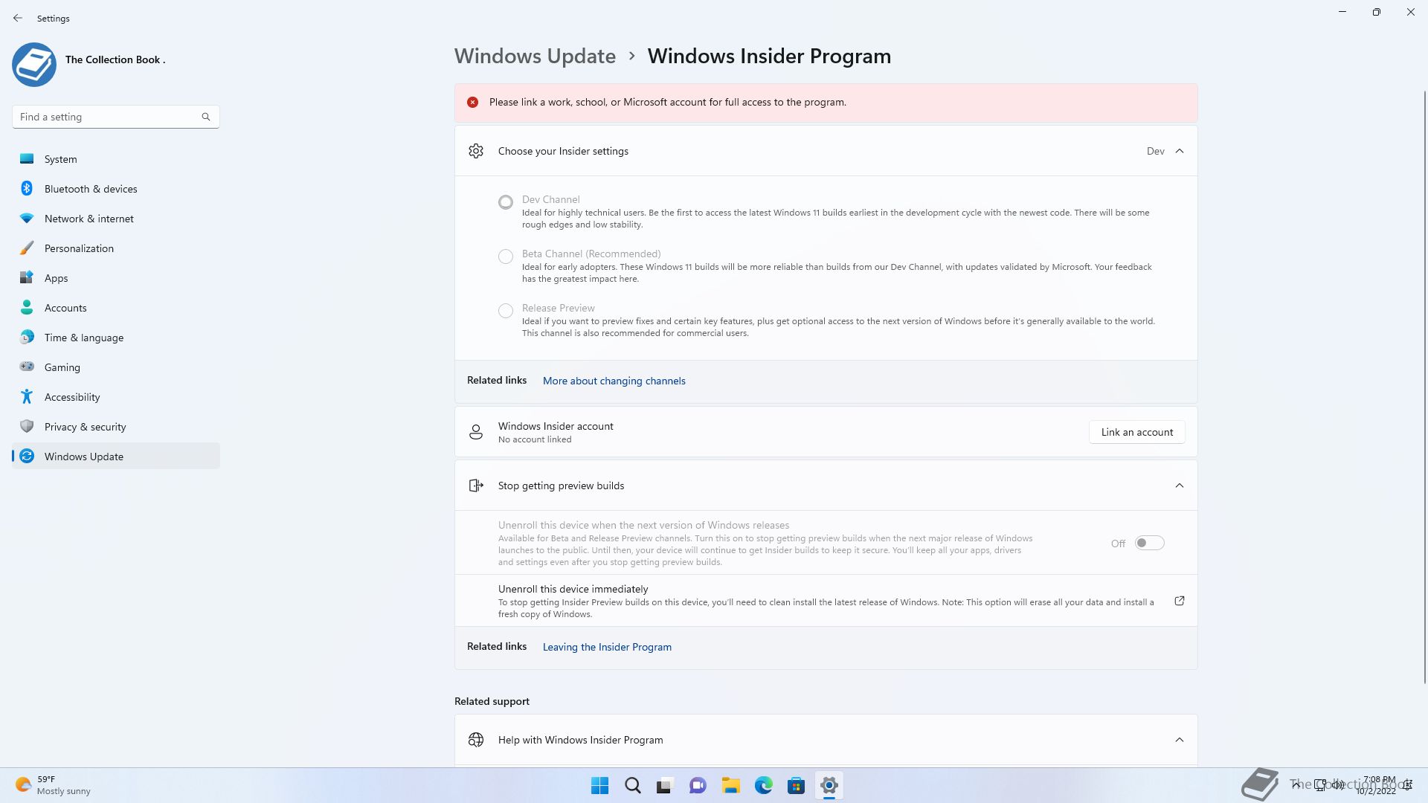Click the Find a setting search box

click(115, 117)
